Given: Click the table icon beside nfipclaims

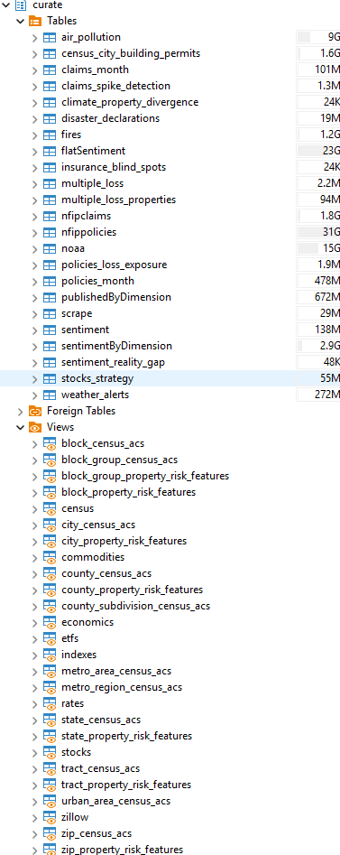Looking at the screenshot, I should [50, 216].
